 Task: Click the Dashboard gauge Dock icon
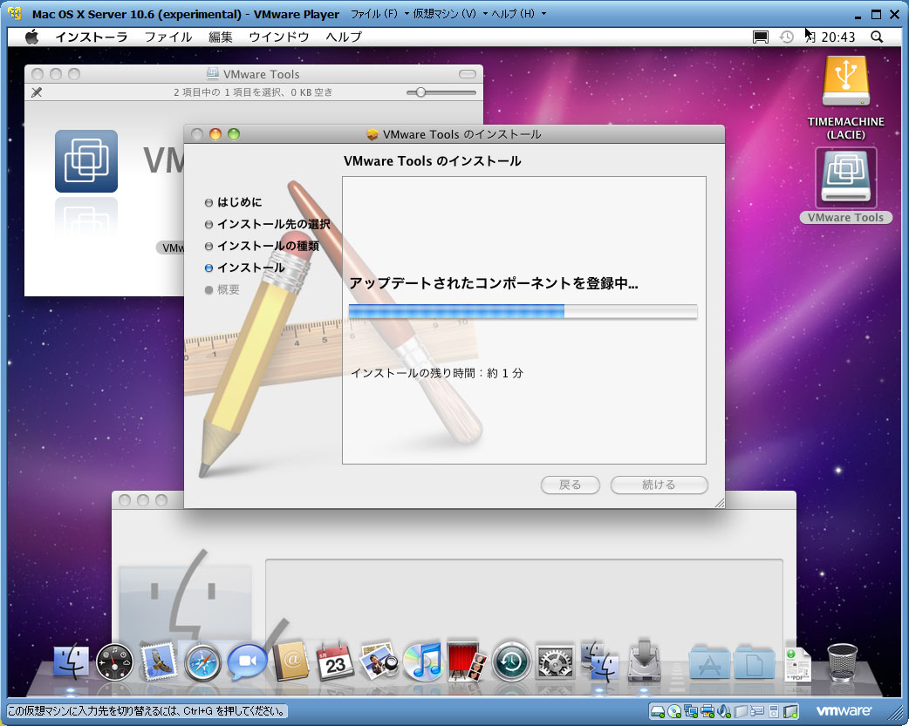[114, 663]
